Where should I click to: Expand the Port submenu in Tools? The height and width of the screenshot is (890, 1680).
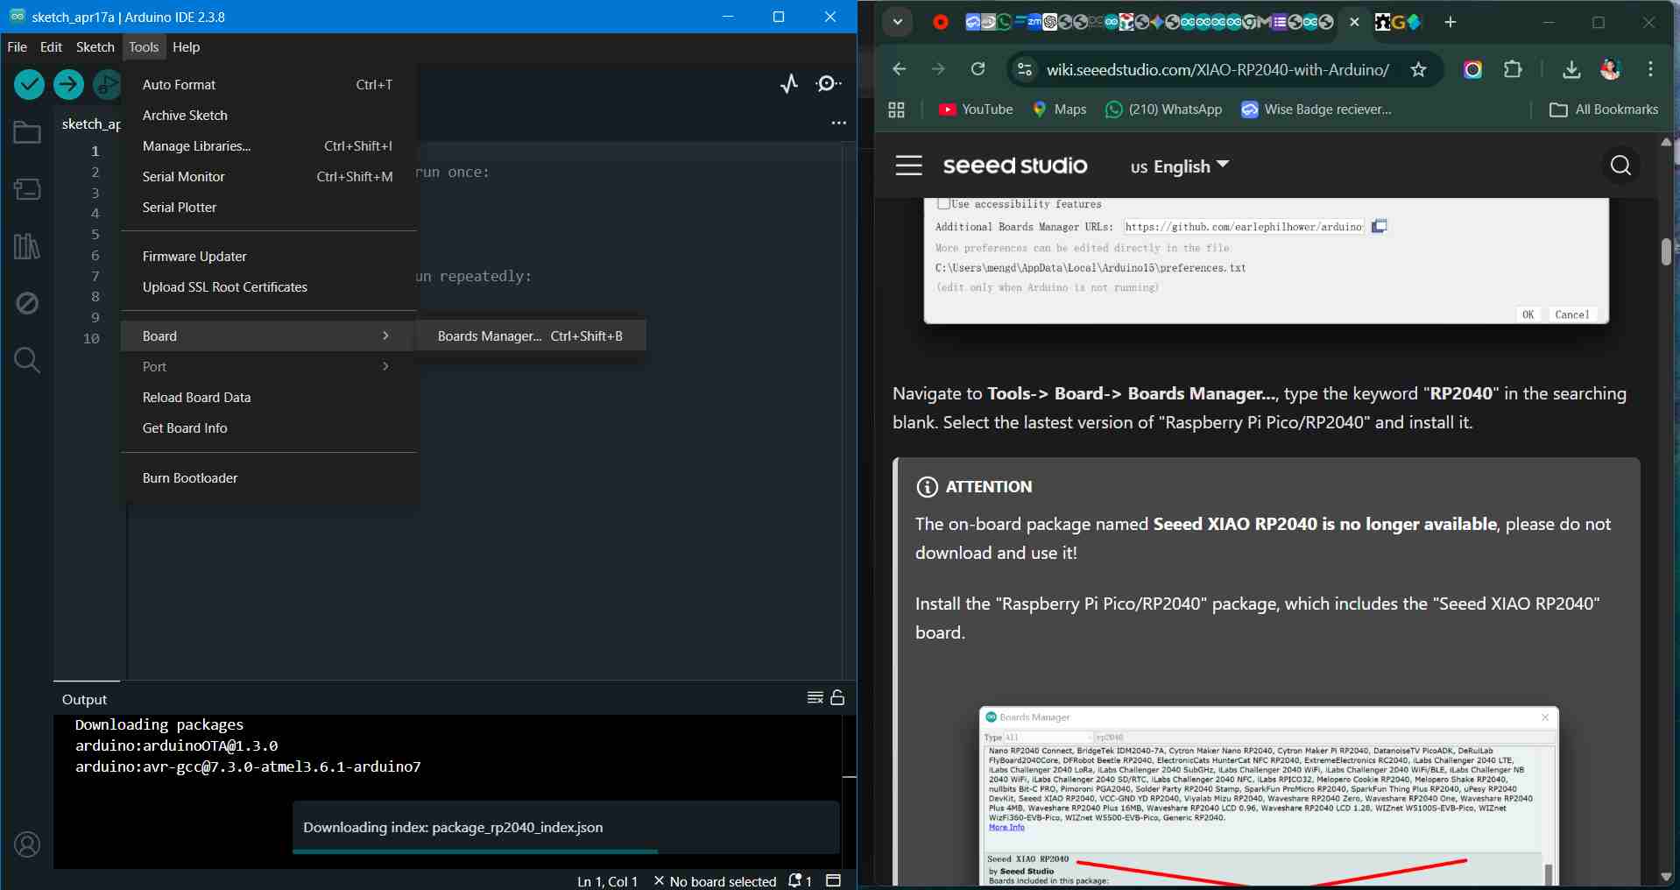coord(269,366)
